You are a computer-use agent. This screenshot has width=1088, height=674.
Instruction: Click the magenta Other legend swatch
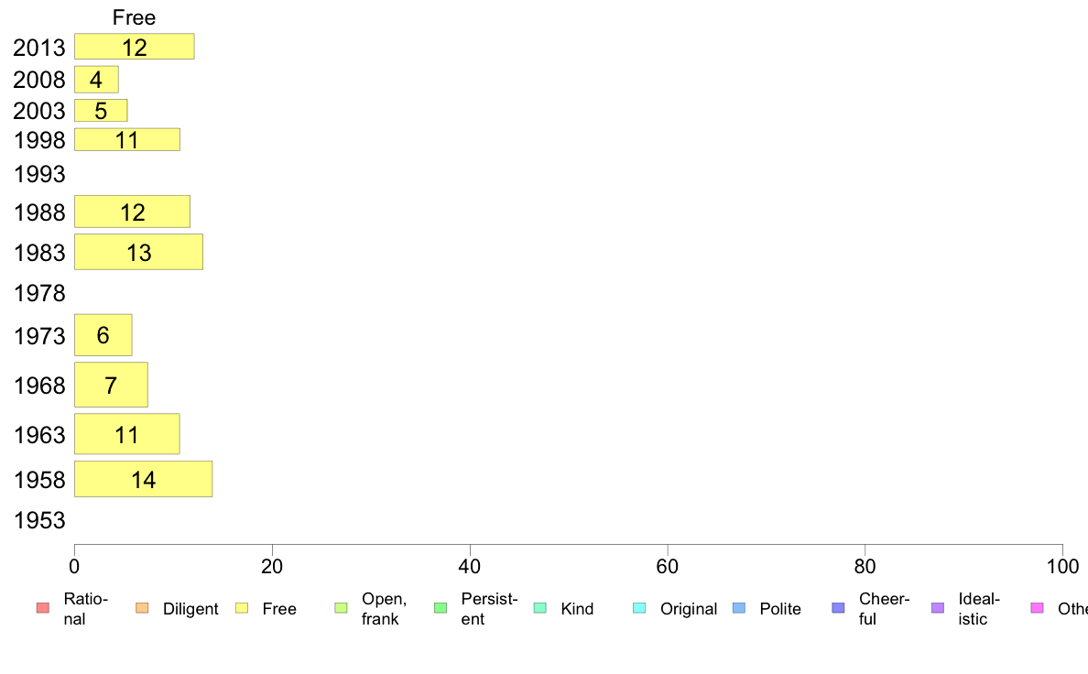point(1038,608)
